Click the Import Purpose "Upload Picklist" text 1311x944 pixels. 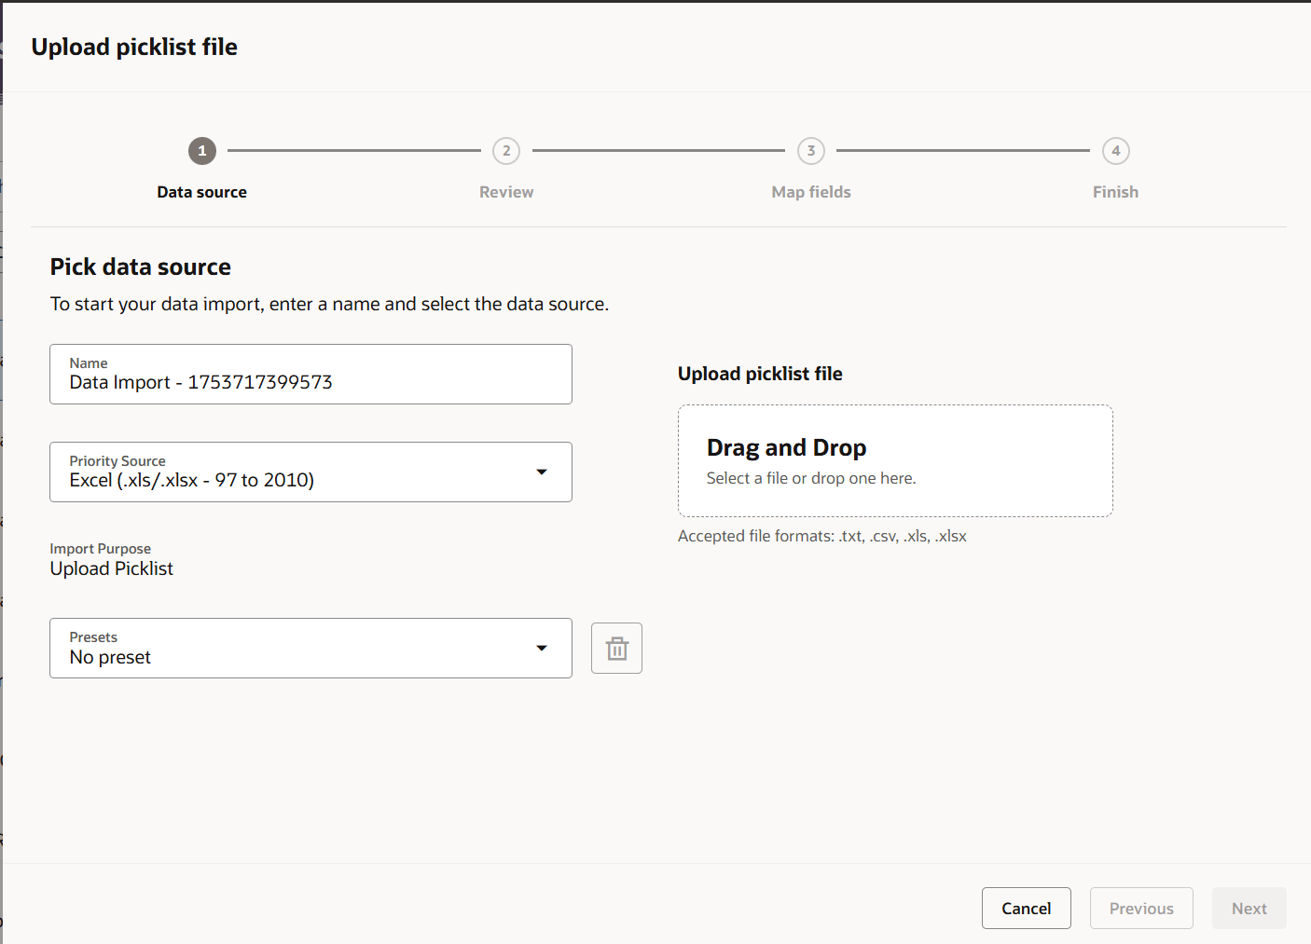(x=112, y=569)
